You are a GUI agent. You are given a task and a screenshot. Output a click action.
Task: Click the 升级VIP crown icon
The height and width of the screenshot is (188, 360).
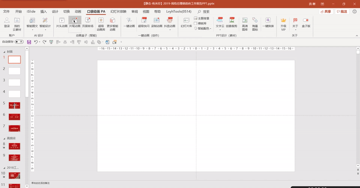coord(283,21)
